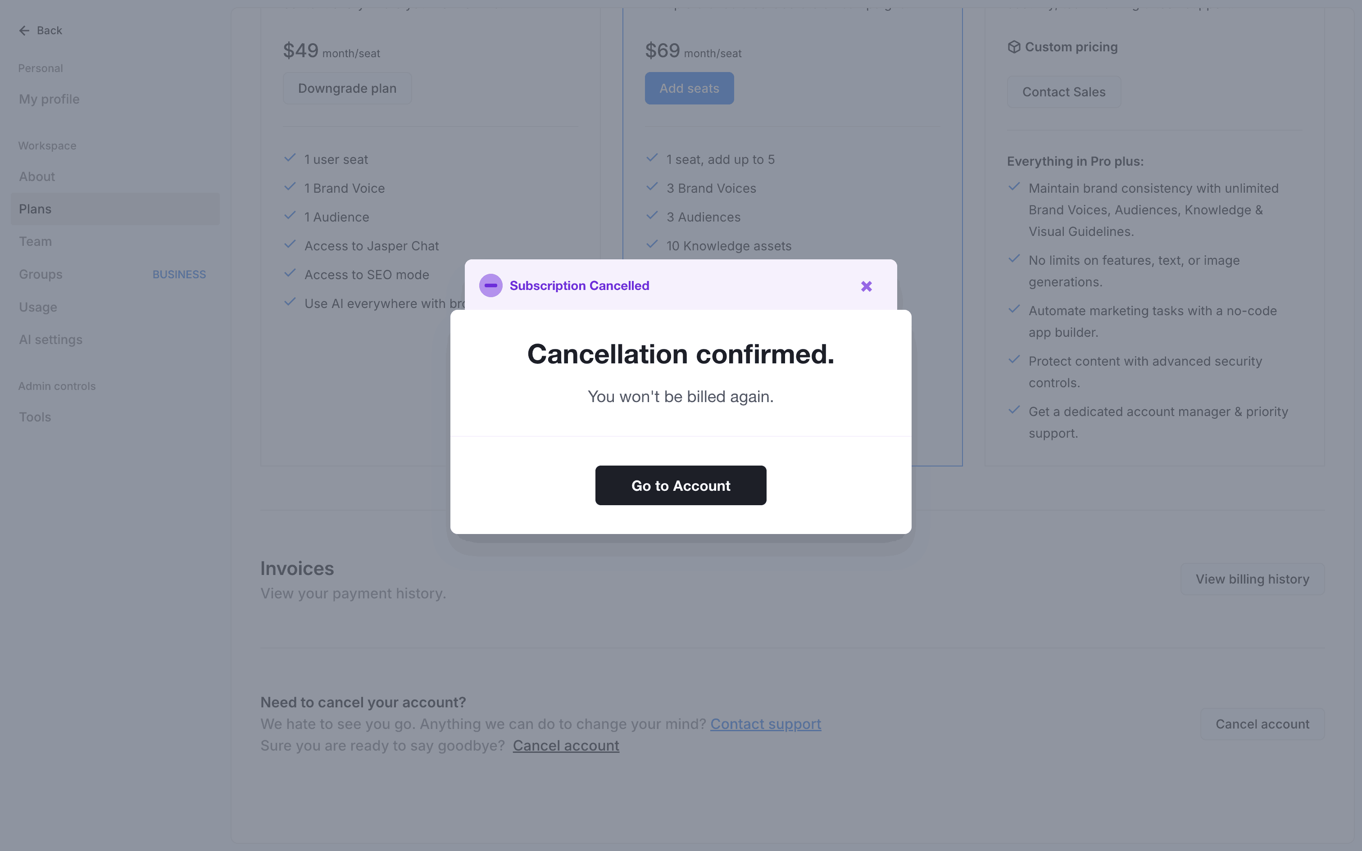The height and width of the screenshot is (851, 1362).
Task: Click the Downgrade plan button
Action: pos(347,88)
